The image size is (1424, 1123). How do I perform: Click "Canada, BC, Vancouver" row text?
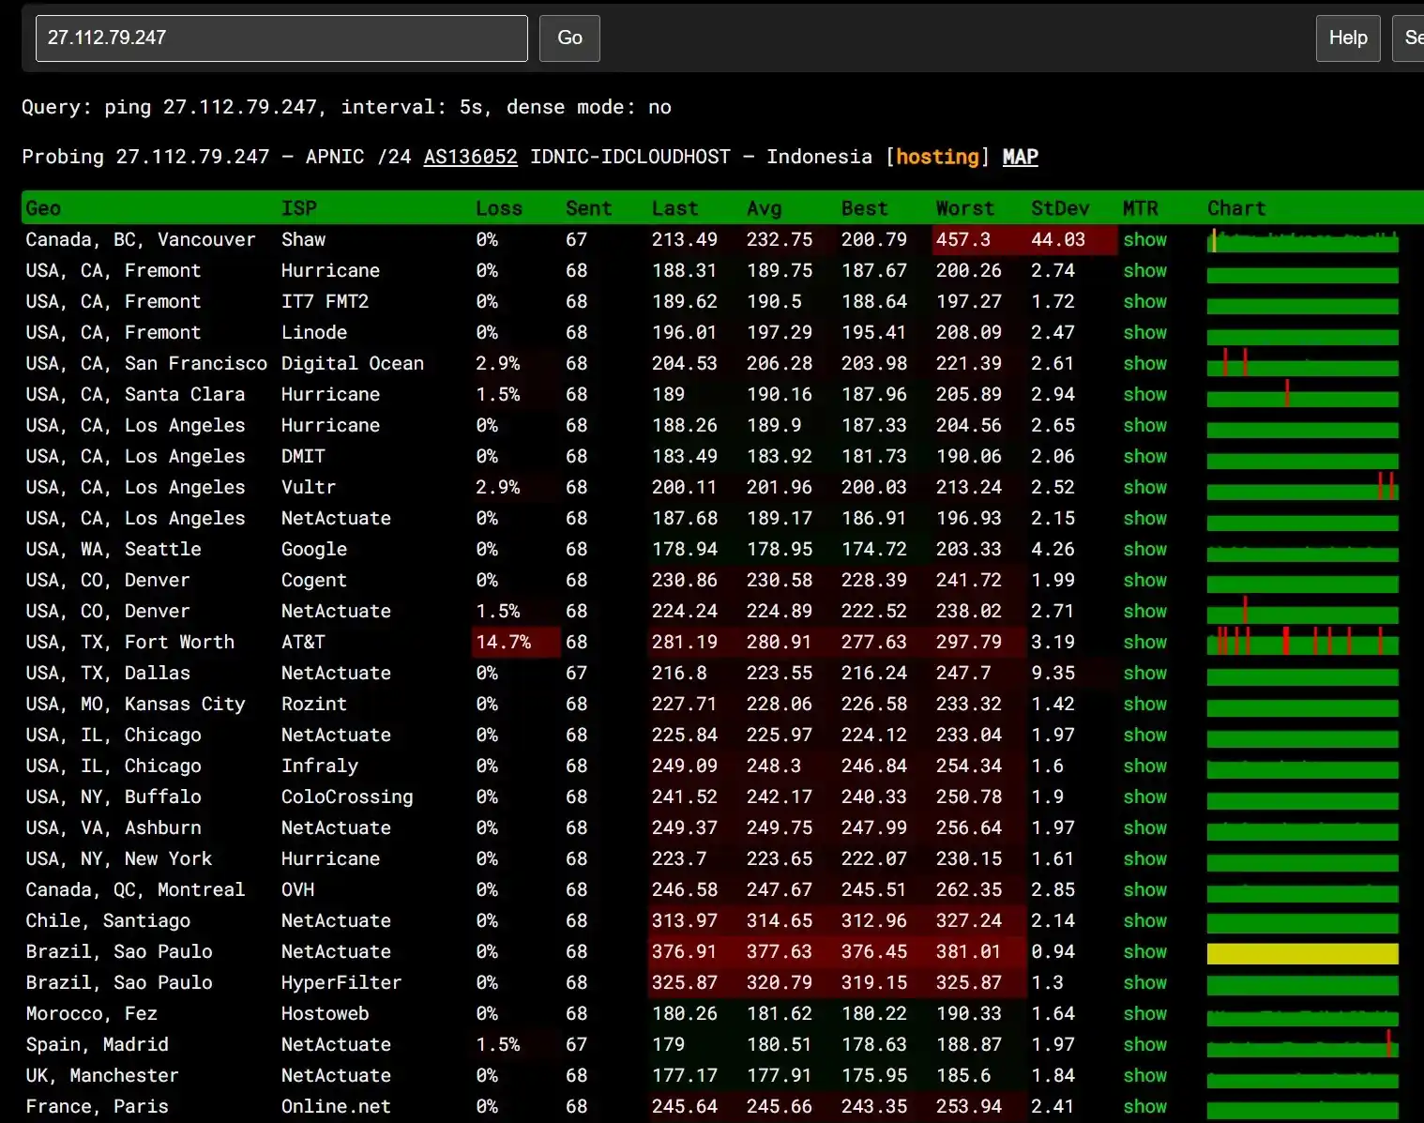click(141, 240)
